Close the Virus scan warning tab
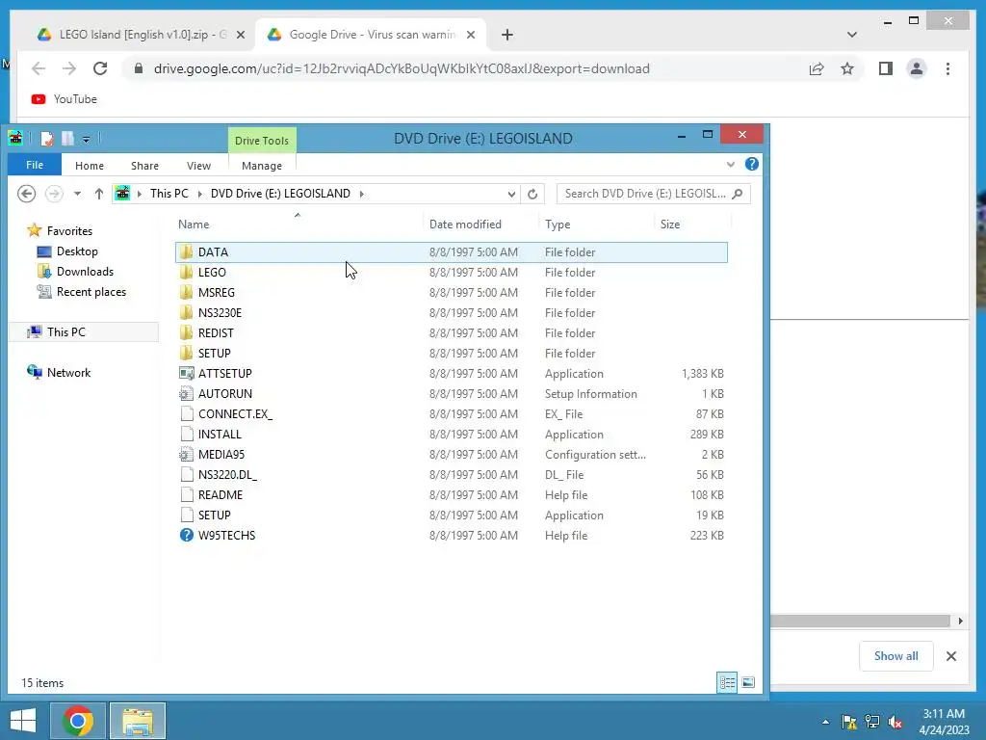986x740 pixels. click(470, 35)
